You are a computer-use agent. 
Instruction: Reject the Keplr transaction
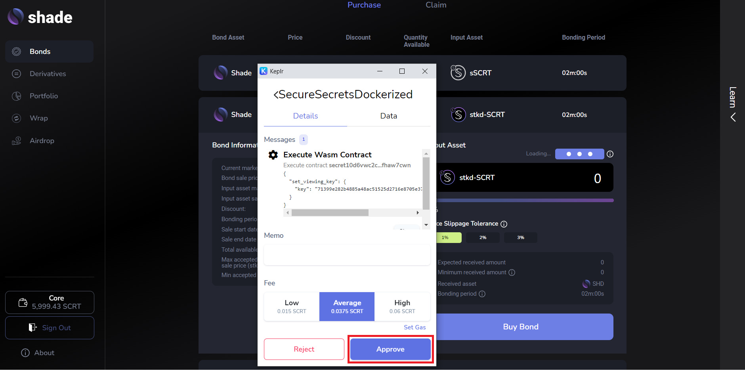point(304,349)
